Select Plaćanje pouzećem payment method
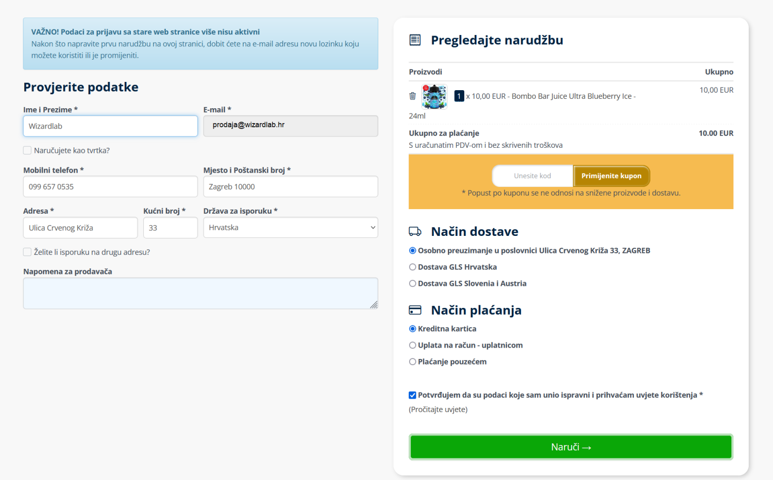Image resolution: width=773 pixels, height=480 pixels. pyautogui.click(x=412, y=362)
